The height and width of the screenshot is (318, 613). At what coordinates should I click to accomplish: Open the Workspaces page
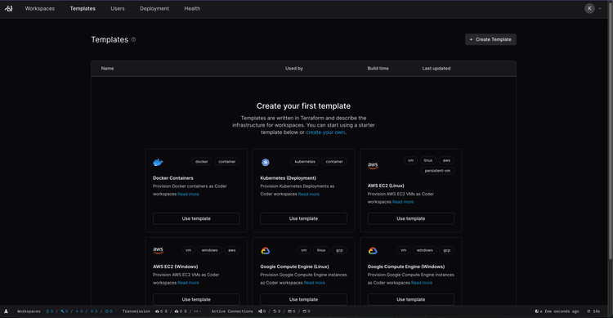(x=40, y=8)
